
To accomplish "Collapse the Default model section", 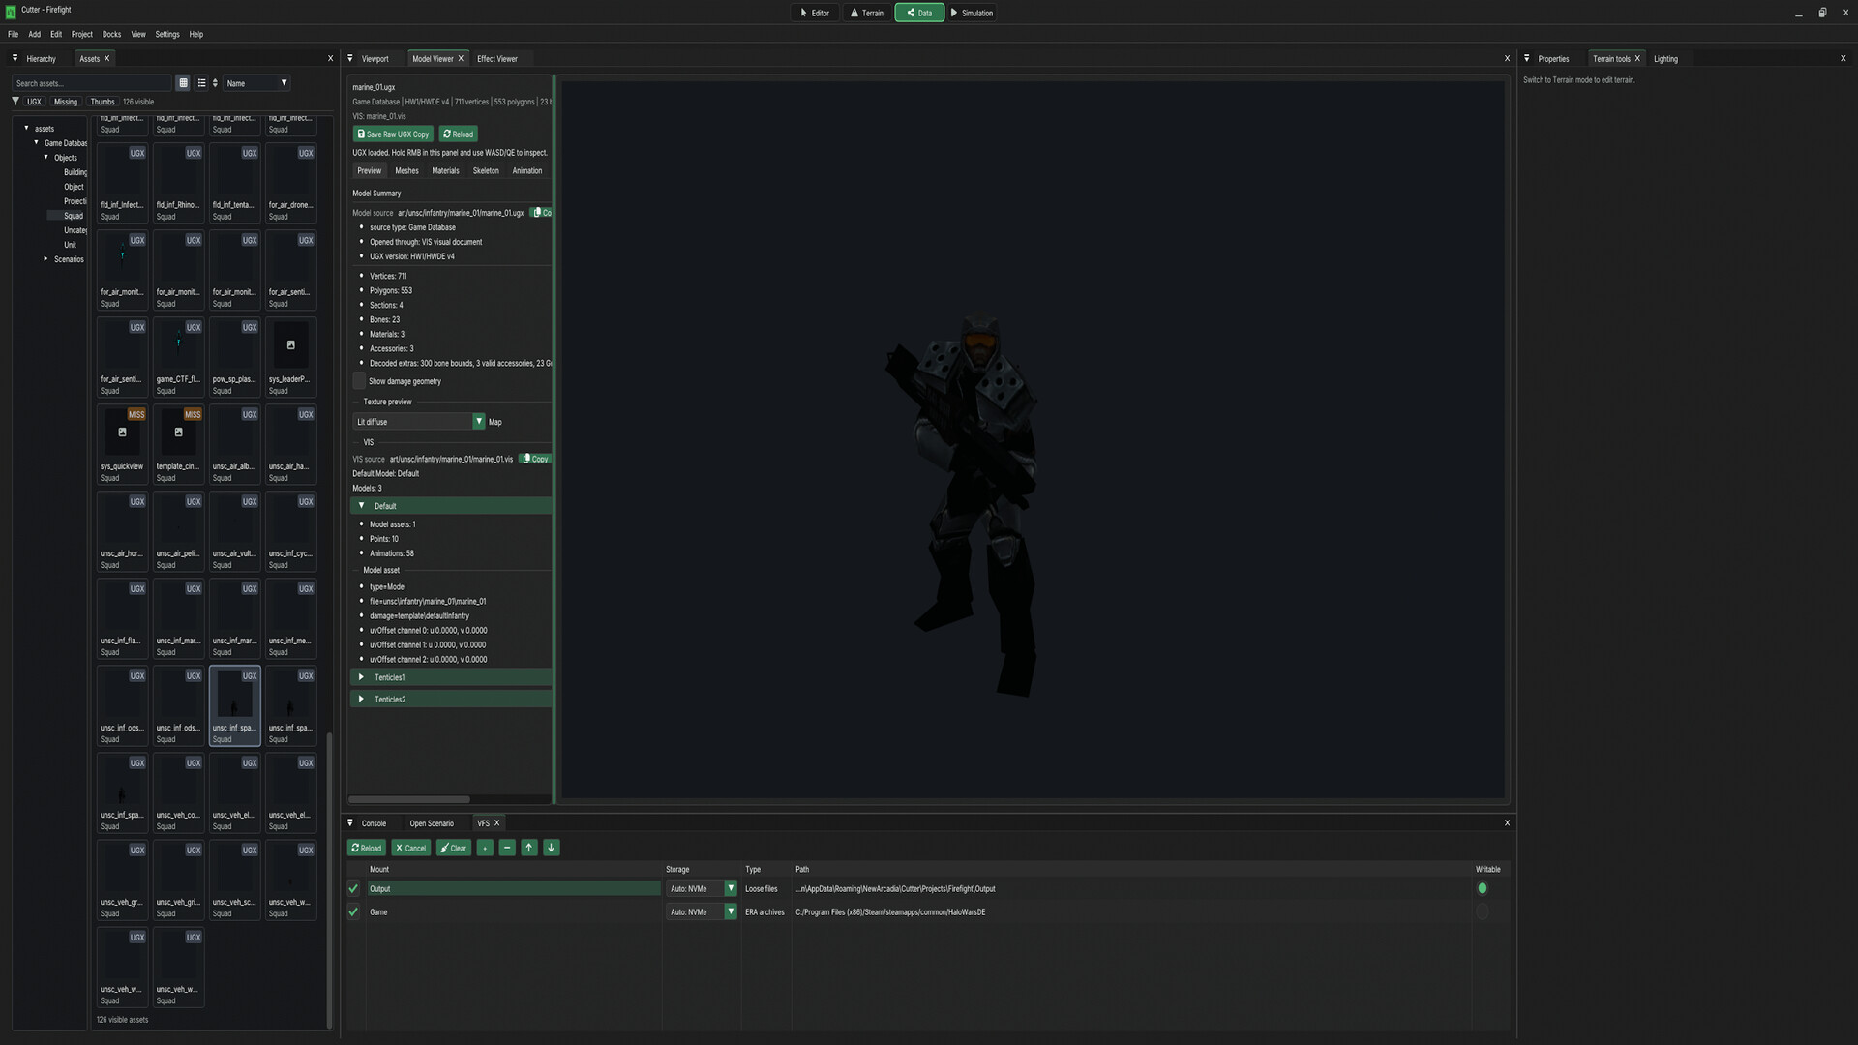I will click(x=451, y=506).
